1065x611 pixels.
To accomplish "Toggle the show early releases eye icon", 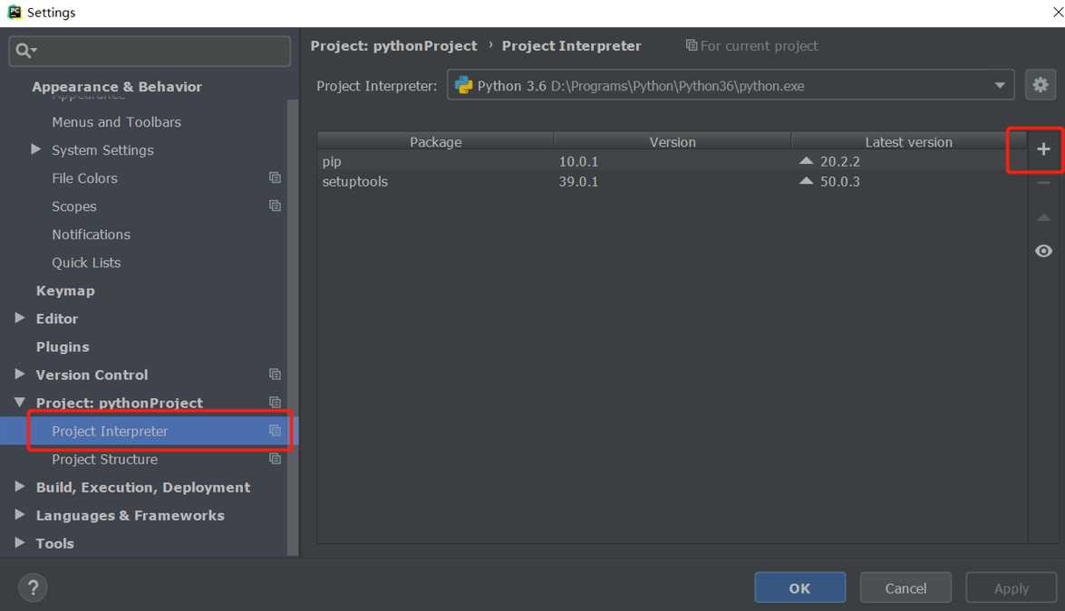I will coord(1043,251).
